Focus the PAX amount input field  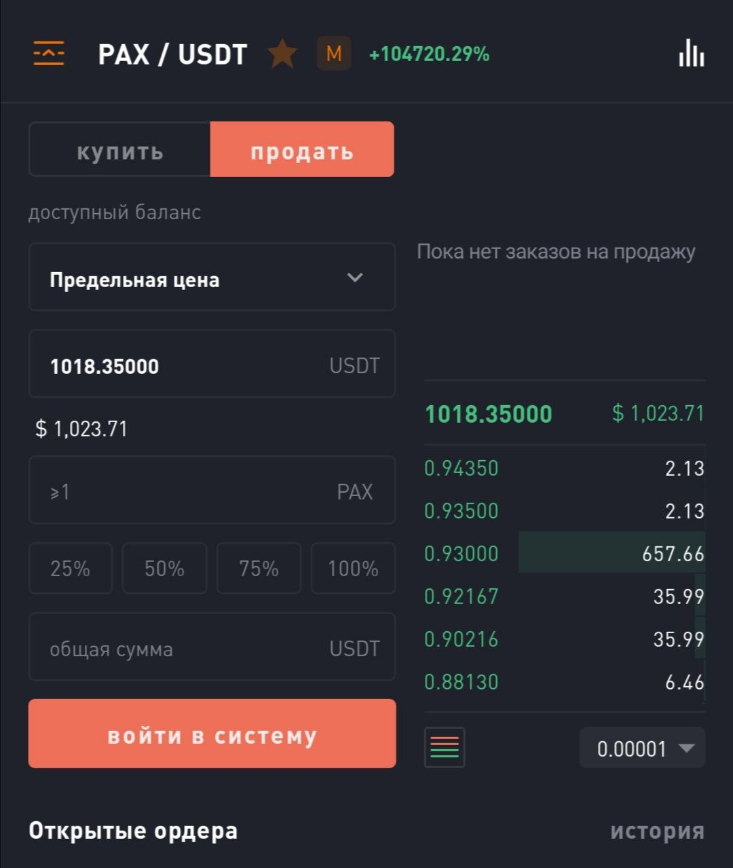(x=212, y=490)
